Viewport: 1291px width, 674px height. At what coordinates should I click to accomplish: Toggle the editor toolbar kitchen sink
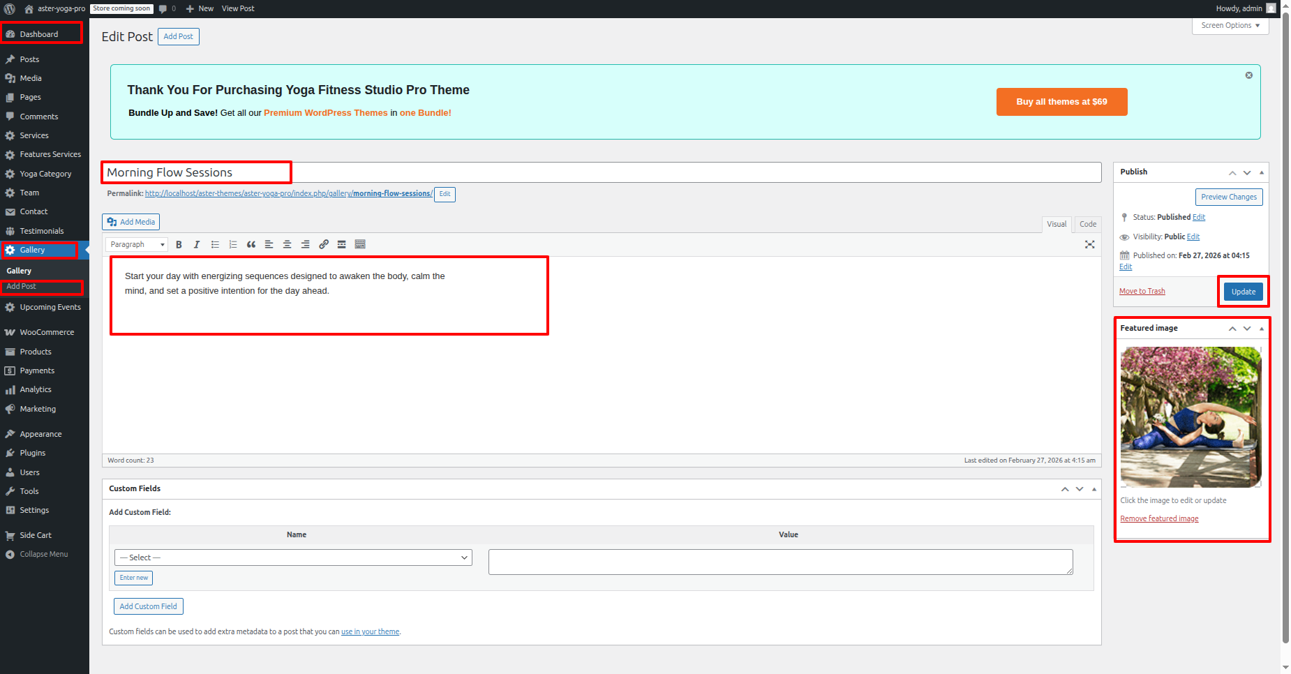point(360,245)
